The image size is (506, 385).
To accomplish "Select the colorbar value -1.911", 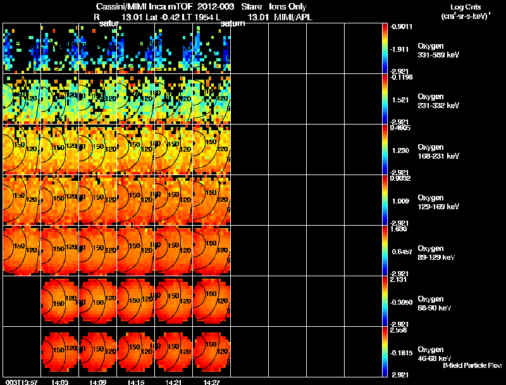I will 400,49.
